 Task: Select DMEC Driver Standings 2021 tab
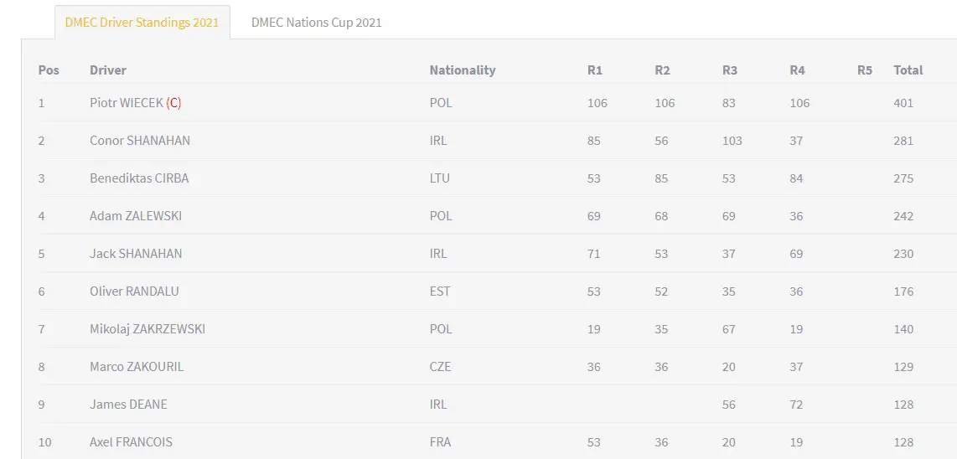(x=142, y=23)
